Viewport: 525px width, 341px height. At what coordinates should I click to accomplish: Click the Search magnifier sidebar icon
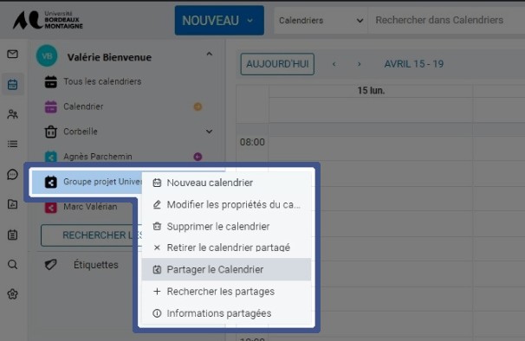coord(13,264)
